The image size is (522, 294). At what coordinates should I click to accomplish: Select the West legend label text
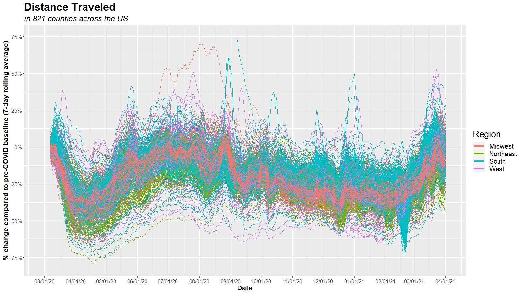(x=497, y=169)
